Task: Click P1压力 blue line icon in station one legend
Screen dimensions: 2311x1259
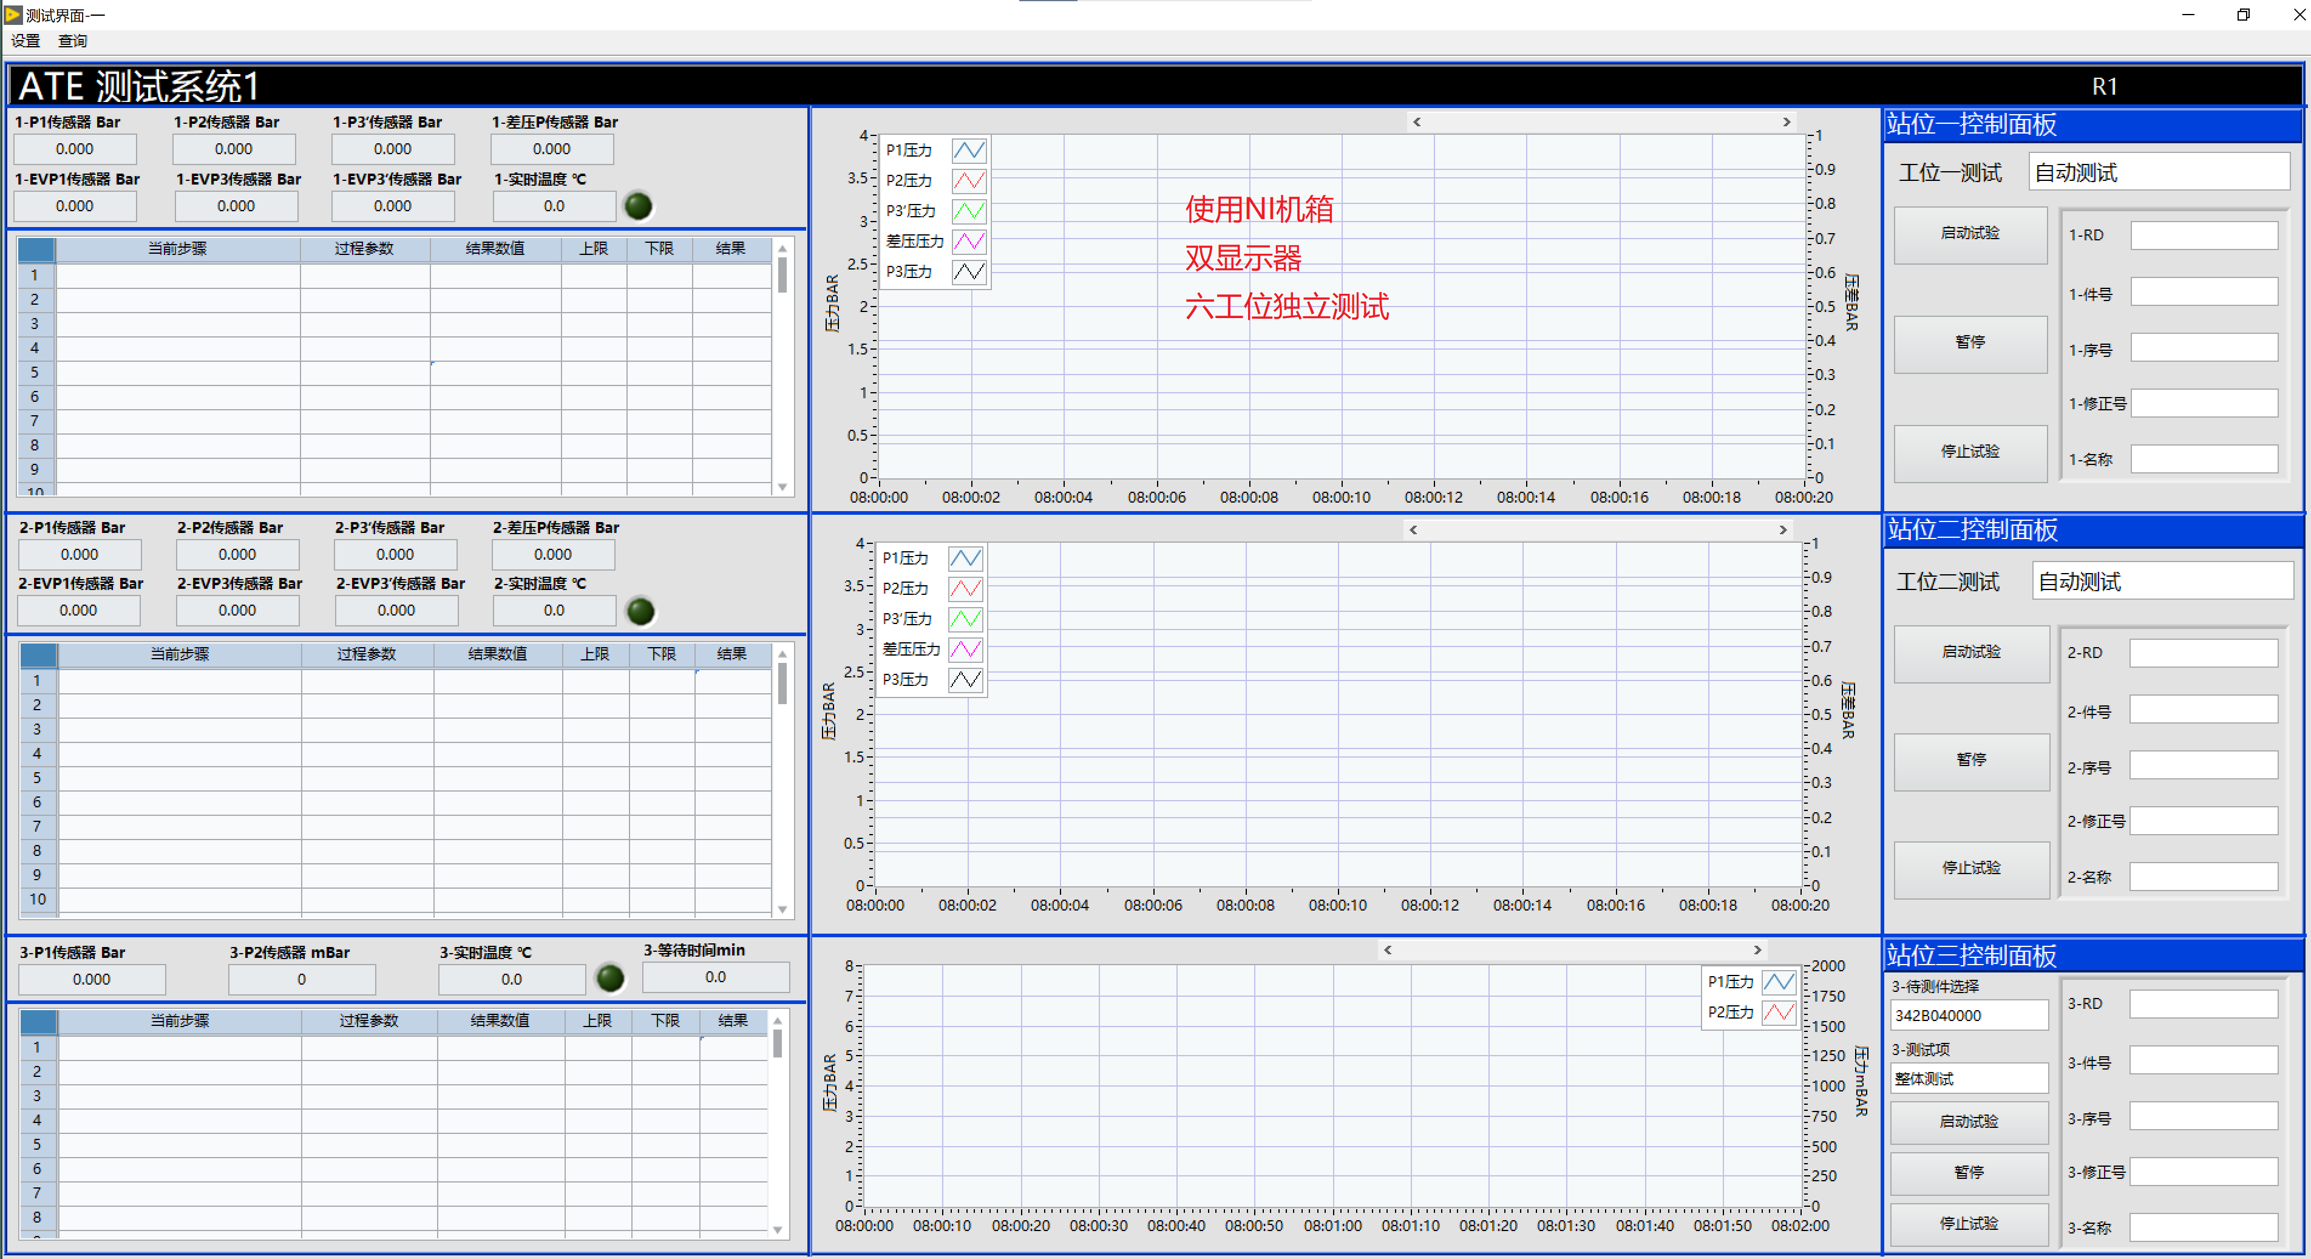Action: pyautogui.click(x=969, y=150)
